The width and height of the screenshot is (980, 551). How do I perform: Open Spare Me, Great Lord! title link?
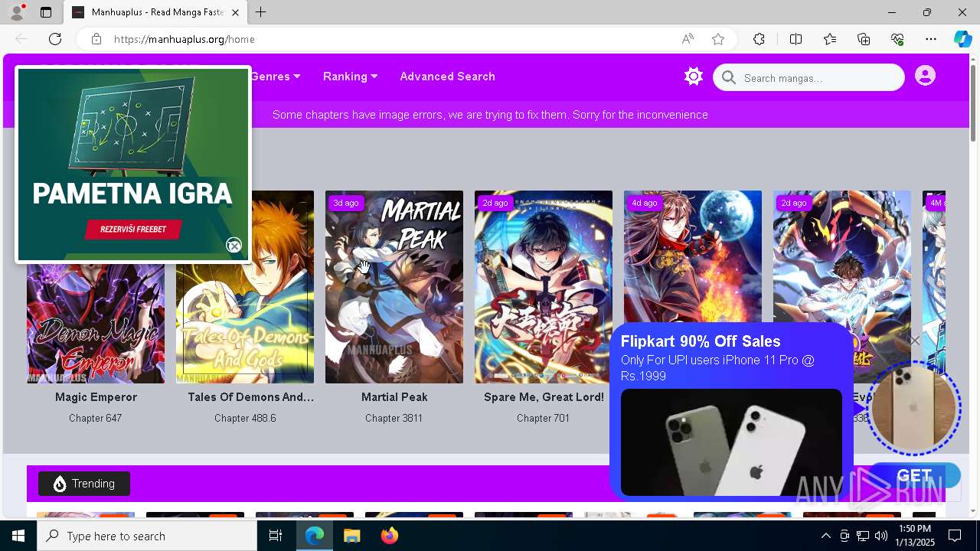[x=544, y=397]
